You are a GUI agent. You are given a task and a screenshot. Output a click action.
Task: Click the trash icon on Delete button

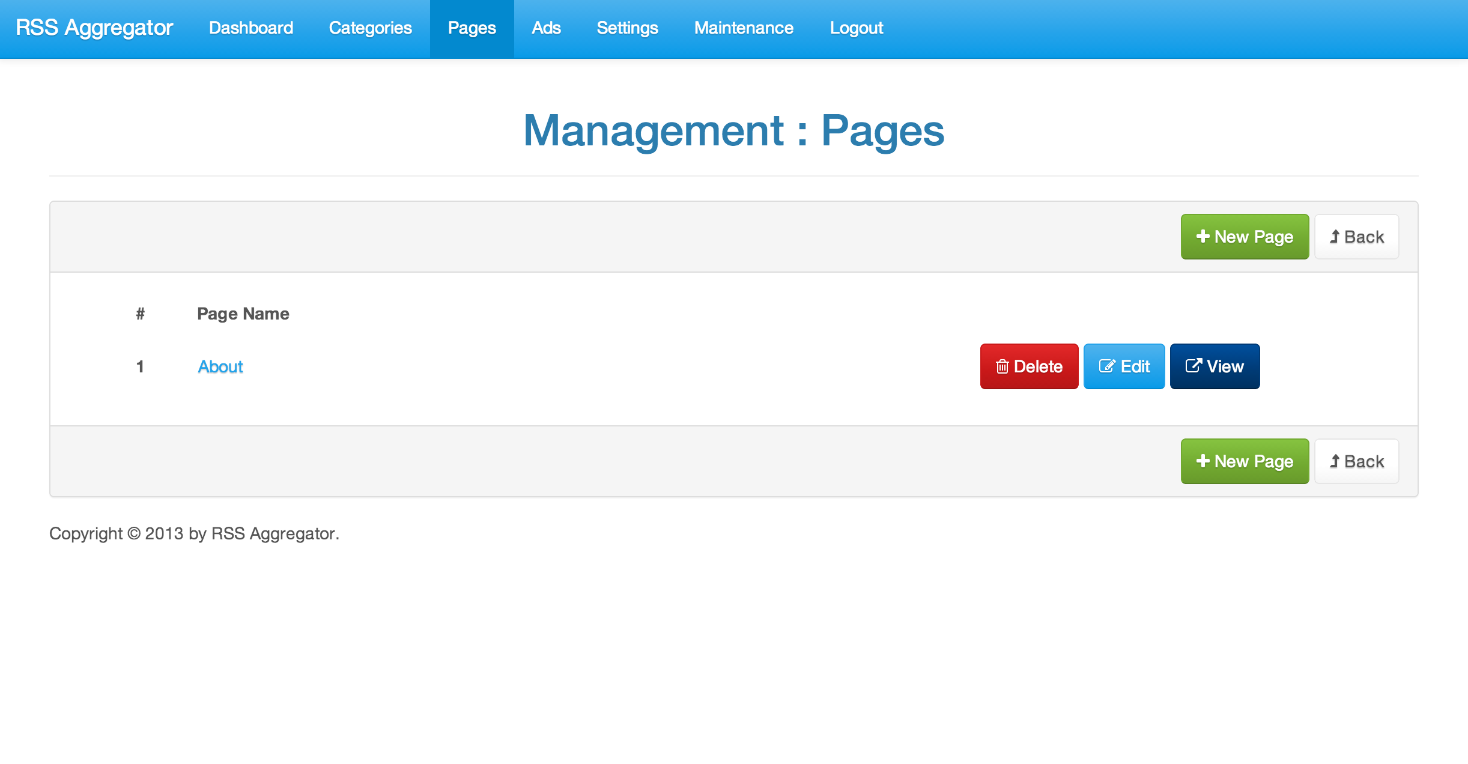(x=1002, y=366)
